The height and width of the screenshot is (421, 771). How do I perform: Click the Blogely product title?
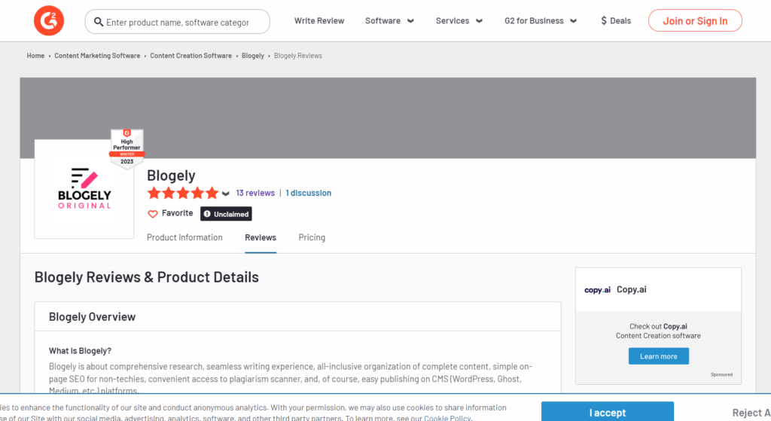point(171,175)
